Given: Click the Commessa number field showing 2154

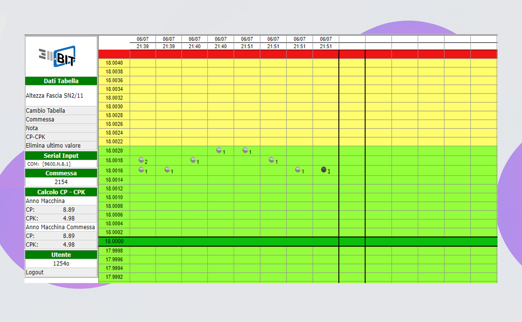Looking at the screenshot, I should coord(61,182).
